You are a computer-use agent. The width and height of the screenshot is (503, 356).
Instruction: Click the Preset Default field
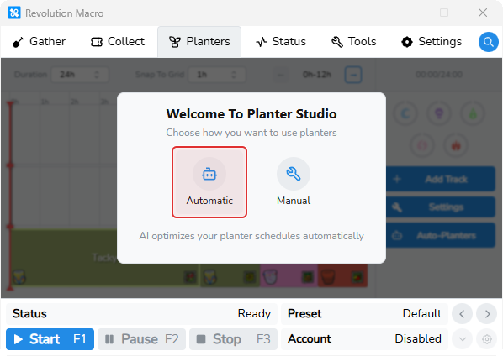pos(364,314)
